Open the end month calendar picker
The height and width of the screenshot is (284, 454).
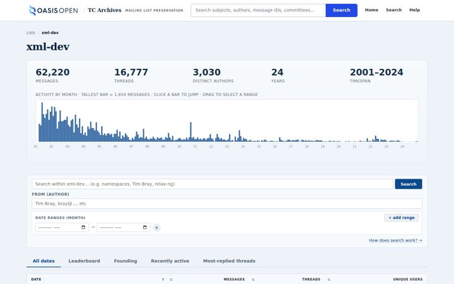[x=145, y=227]
